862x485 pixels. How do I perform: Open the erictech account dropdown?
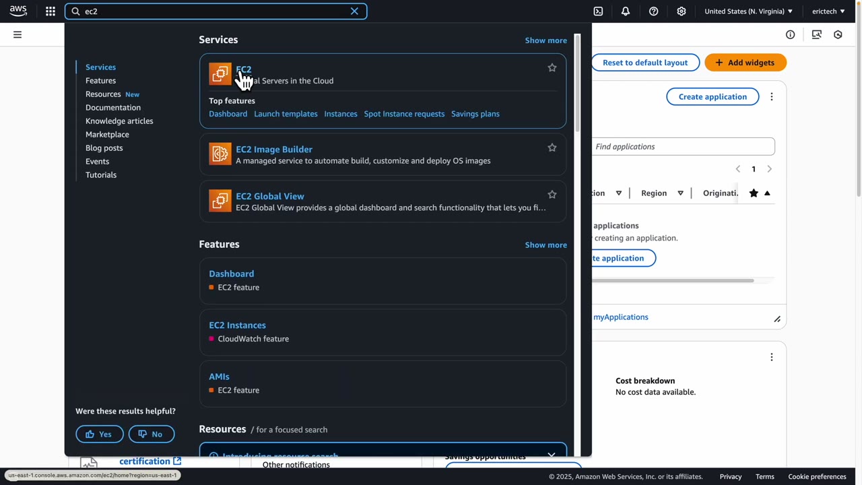(x=828, y=11)
